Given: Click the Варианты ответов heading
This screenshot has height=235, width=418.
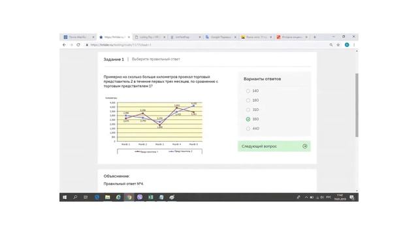Looking at the screenshot, I should click(262, 79).
